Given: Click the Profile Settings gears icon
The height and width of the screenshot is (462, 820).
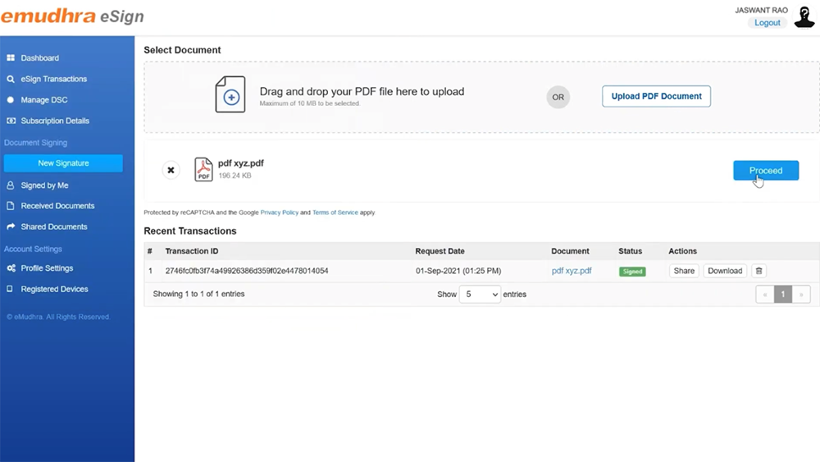Looking at the screenshot, I should pos(11,268).
